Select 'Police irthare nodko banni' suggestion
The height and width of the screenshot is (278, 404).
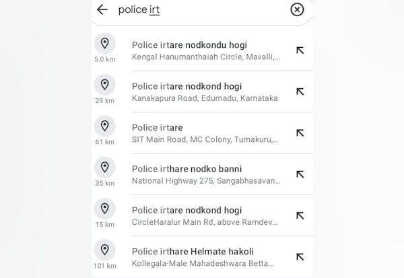[x=205, y=174]
